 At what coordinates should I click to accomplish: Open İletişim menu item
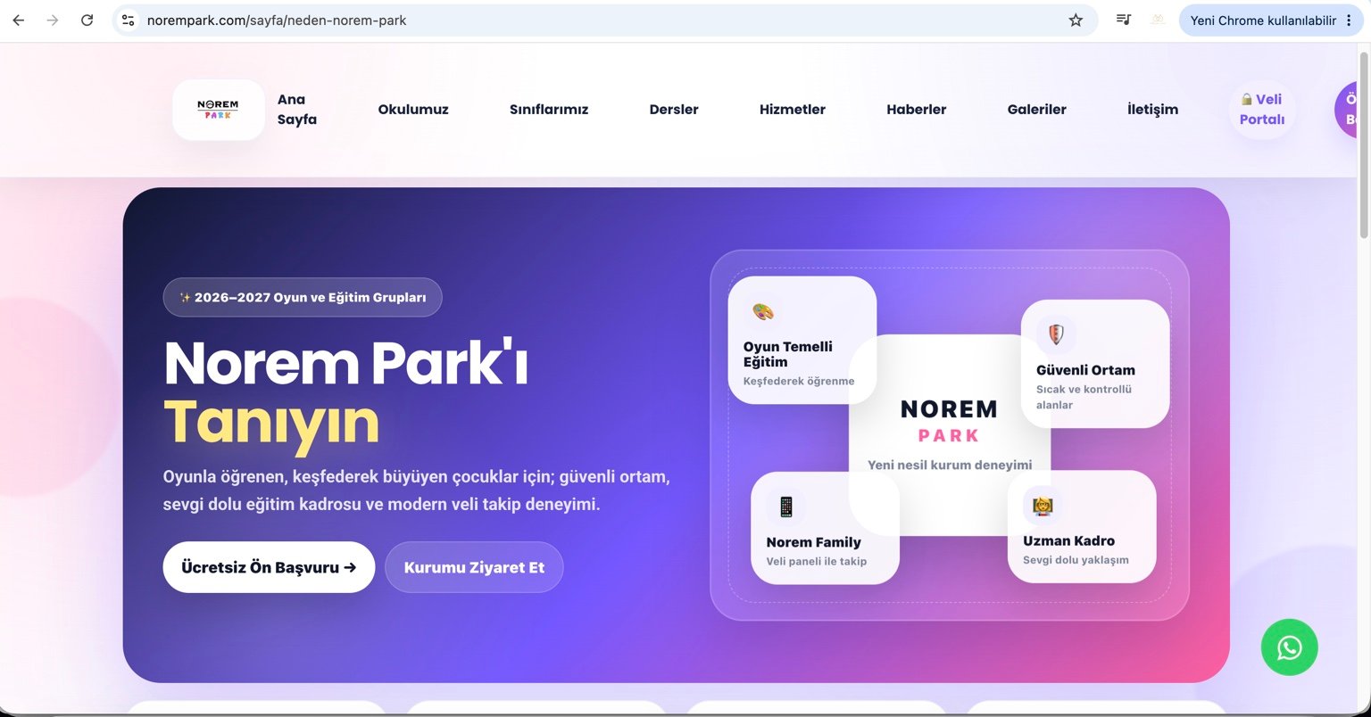(1152, 110)
